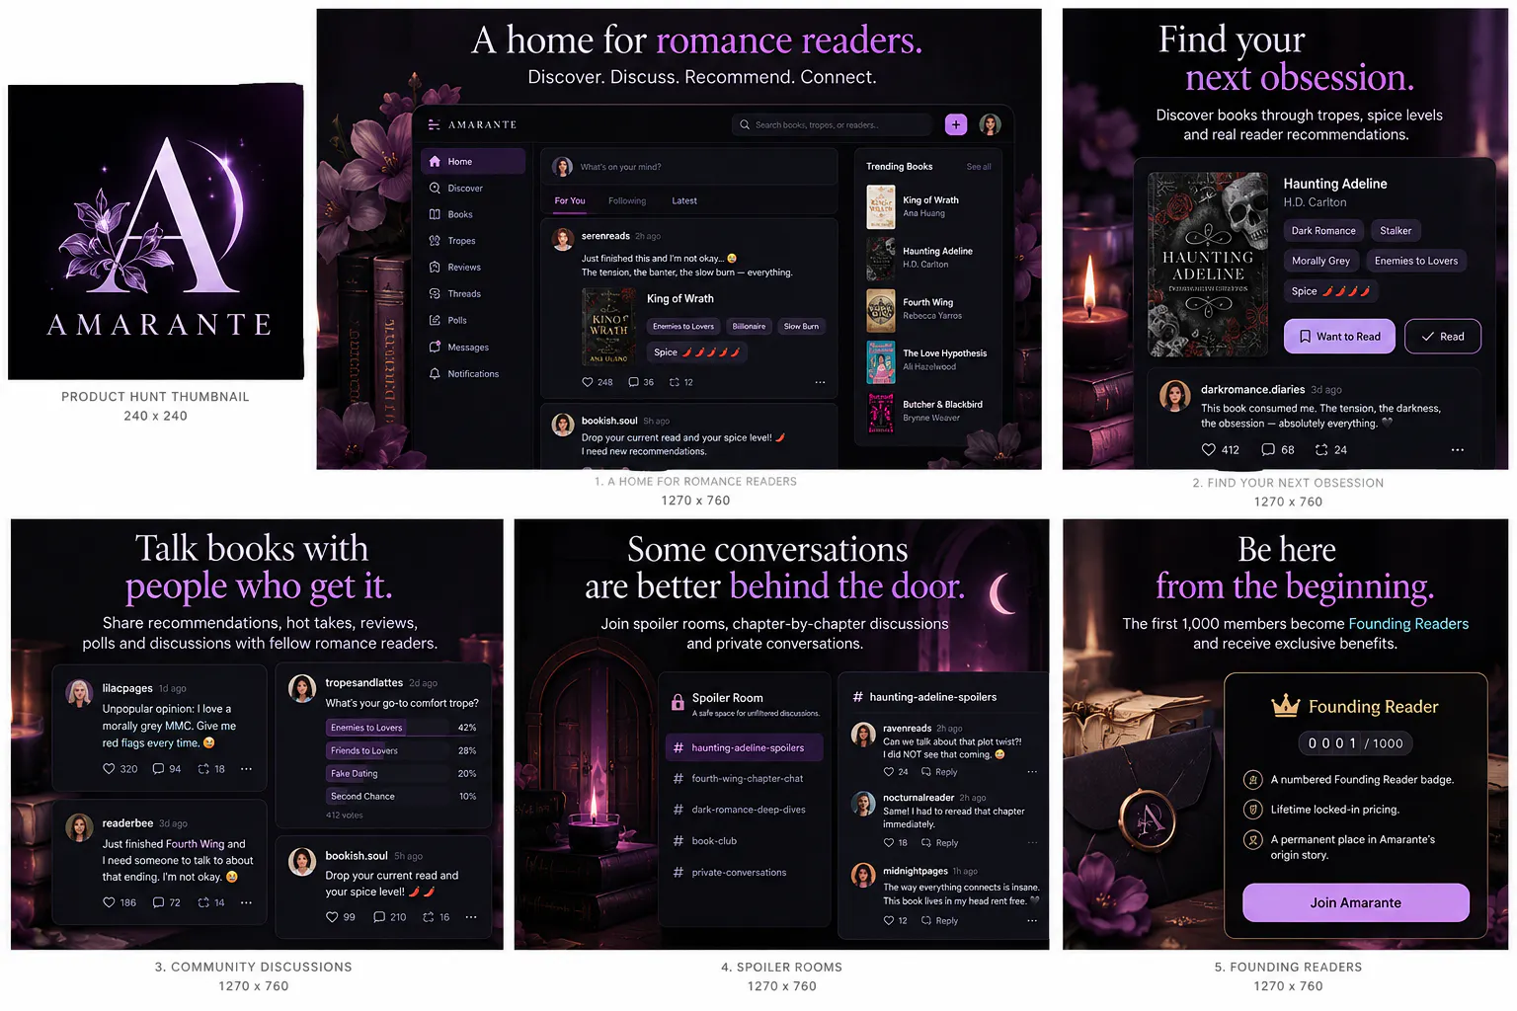Vote Friends to Lovers in the poll
The width and height of the screenshot is (1517, 1011).
pyautogui.click(x=403, y=751)
